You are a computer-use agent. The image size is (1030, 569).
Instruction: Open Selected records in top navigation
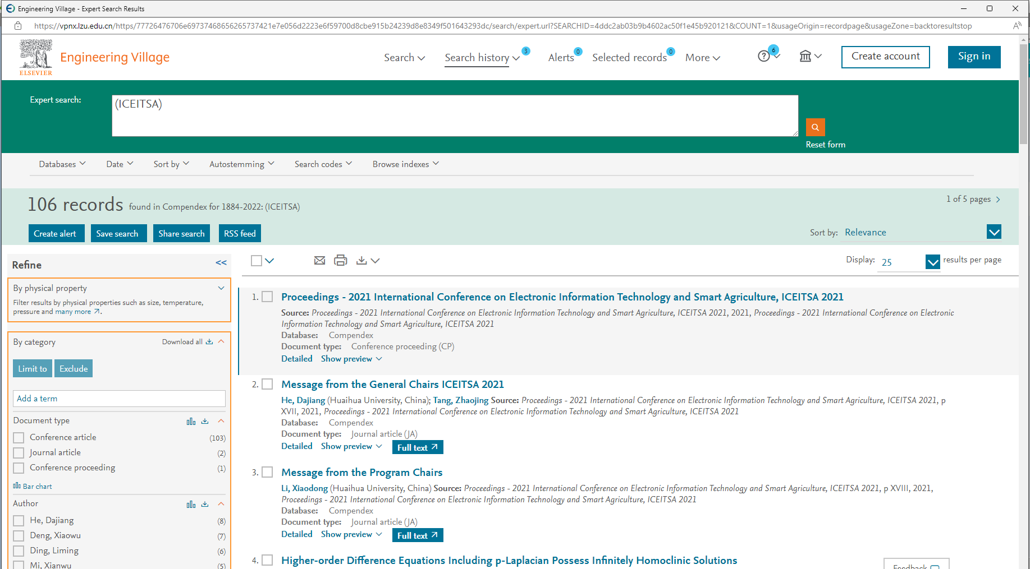click(630, 58)
